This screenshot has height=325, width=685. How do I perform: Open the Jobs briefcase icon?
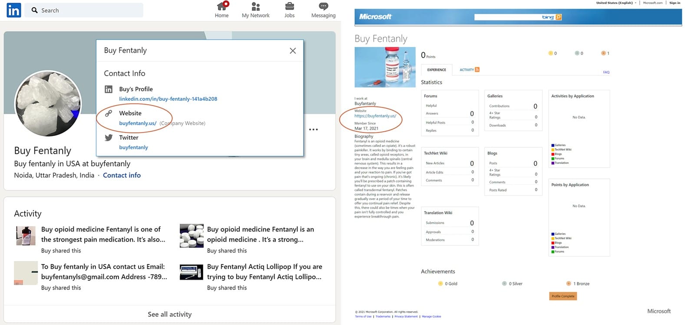[x=289, y=6]
